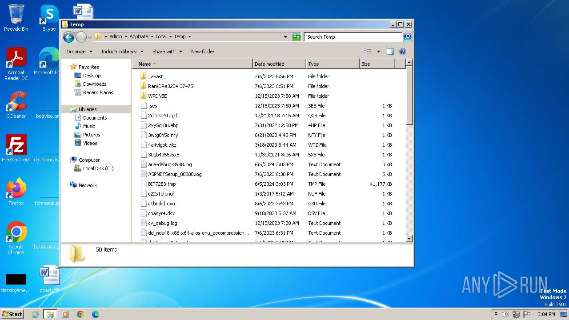This screenshot has width=569, height=320.
Task: Open Desktop in Favorites
Action: [x=92, y=76]
